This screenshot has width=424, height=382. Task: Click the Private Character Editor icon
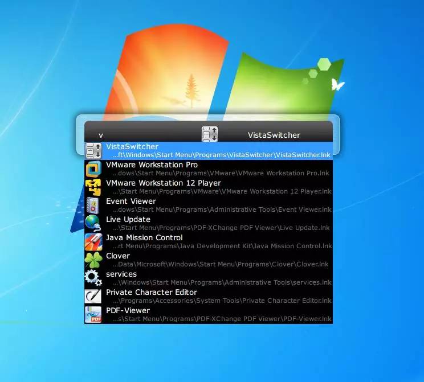pyautogui.click(x=93, y=297)
